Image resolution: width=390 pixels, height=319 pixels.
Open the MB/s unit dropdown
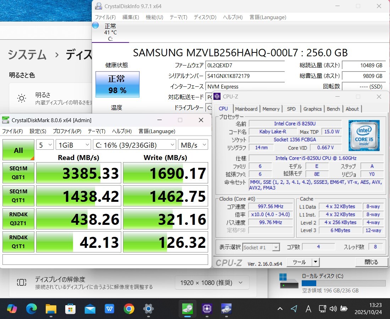pos(193,144)
